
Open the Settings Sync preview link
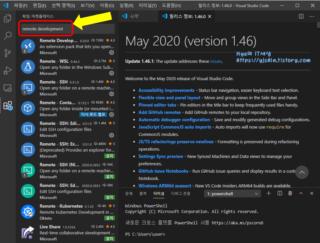[161, 156]
